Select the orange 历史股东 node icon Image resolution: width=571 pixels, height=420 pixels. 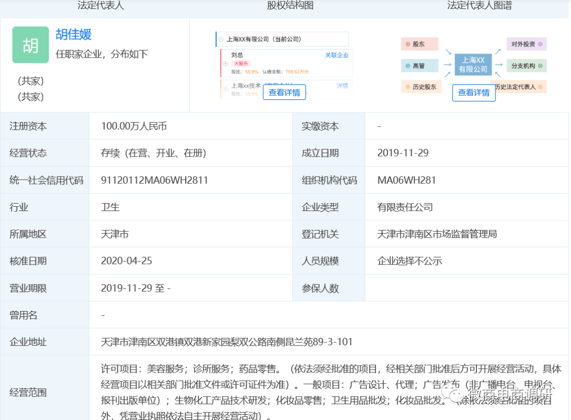408,87
